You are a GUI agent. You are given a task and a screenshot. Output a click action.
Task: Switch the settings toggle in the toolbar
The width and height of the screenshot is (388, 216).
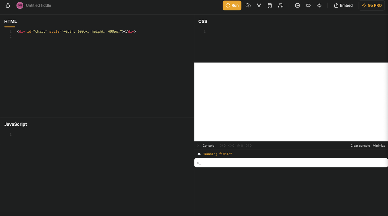(308, 5)
